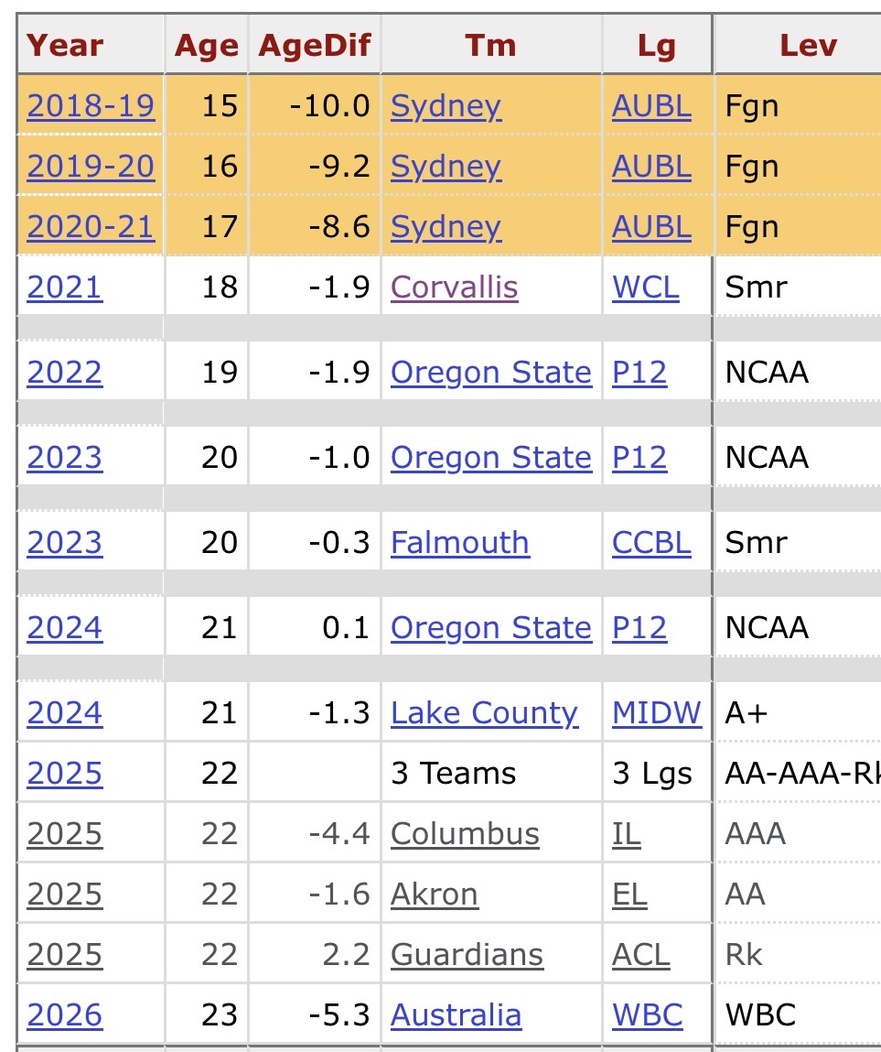881x1052 pixels.
Task: Open the Columbus team link
Action: [465, 834]
